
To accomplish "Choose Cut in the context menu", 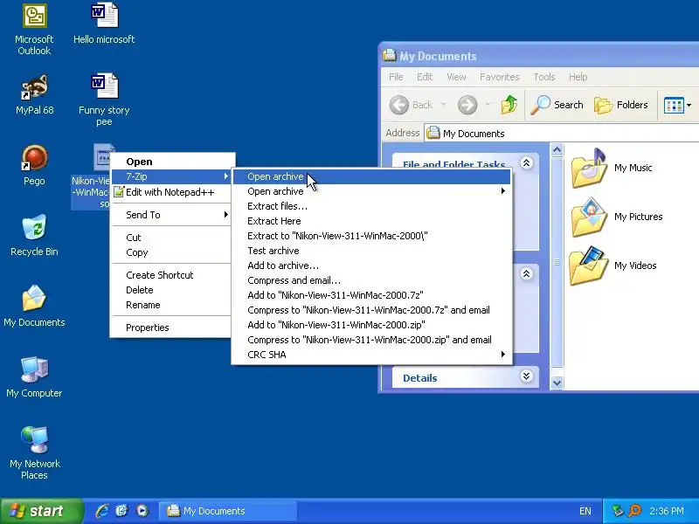I will click(171, 238).
